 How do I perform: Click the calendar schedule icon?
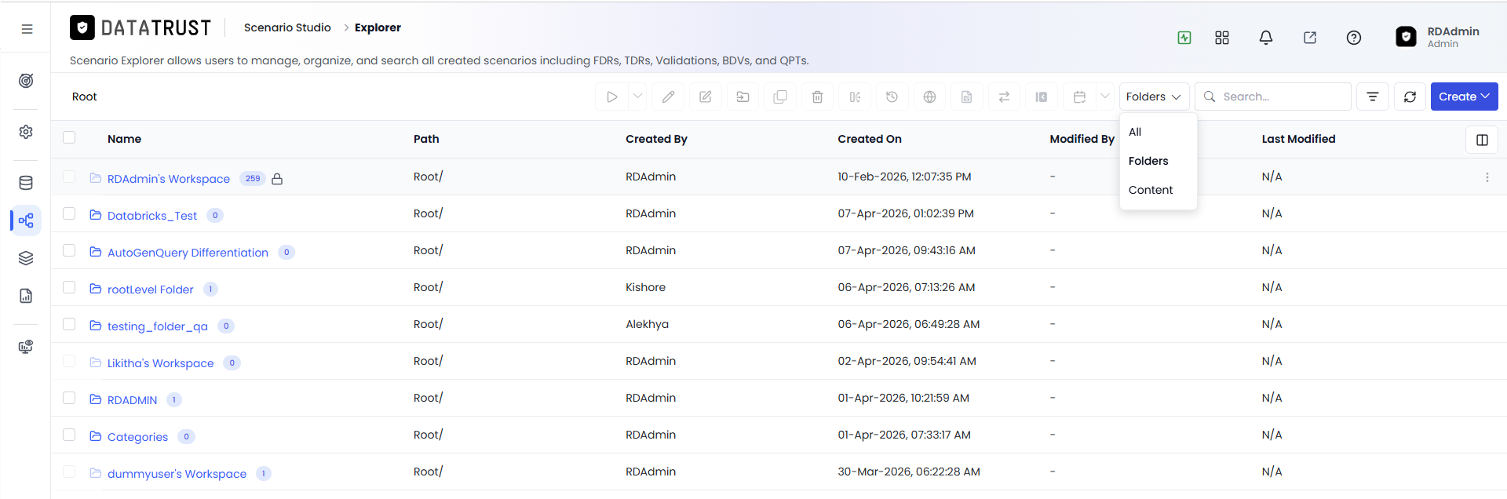(x=1080, y=97)
